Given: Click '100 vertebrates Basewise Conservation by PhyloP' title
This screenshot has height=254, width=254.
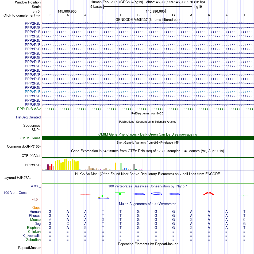Looking at the screenshot, I should coord(147,186).
